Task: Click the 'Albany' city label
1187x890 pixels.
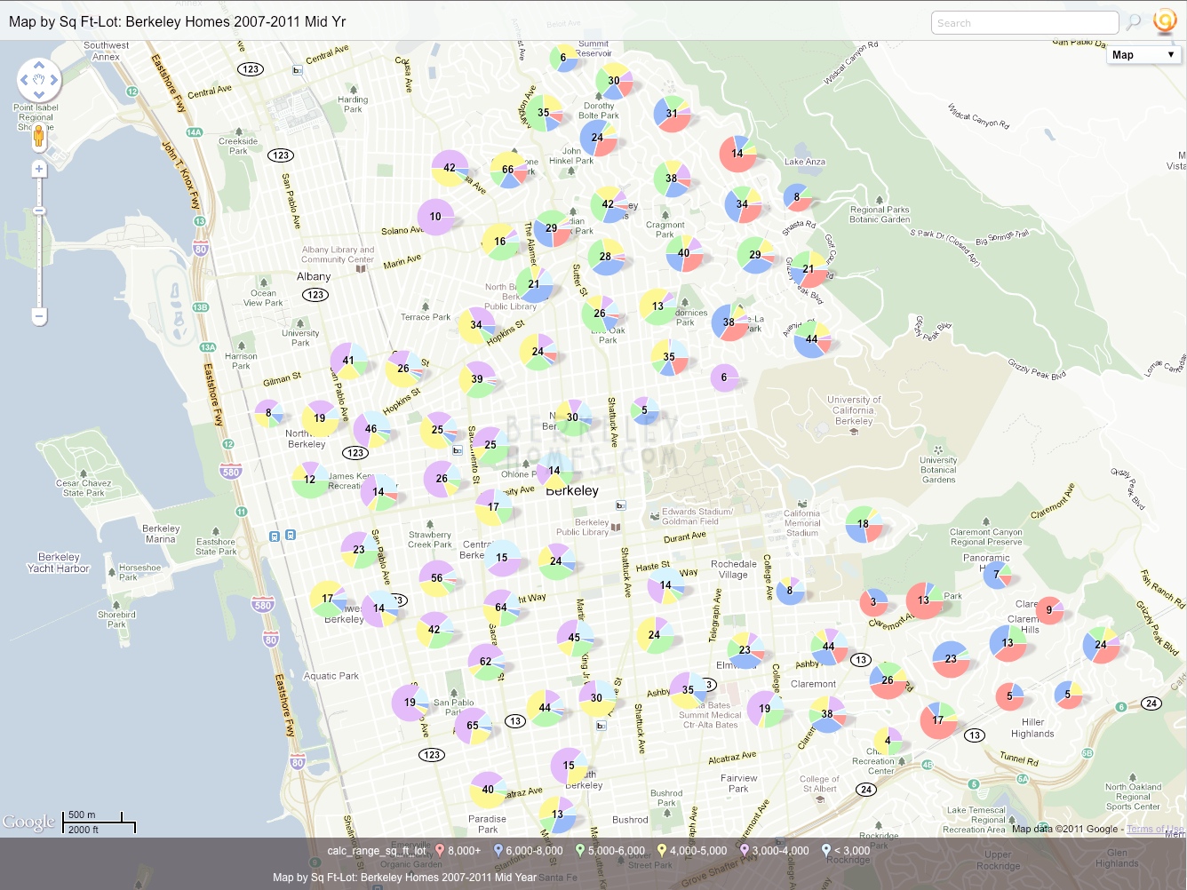Action: 314,276
